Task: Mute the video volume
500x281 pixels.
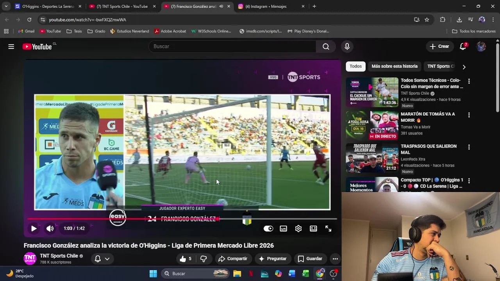Action: coord(50,229)
